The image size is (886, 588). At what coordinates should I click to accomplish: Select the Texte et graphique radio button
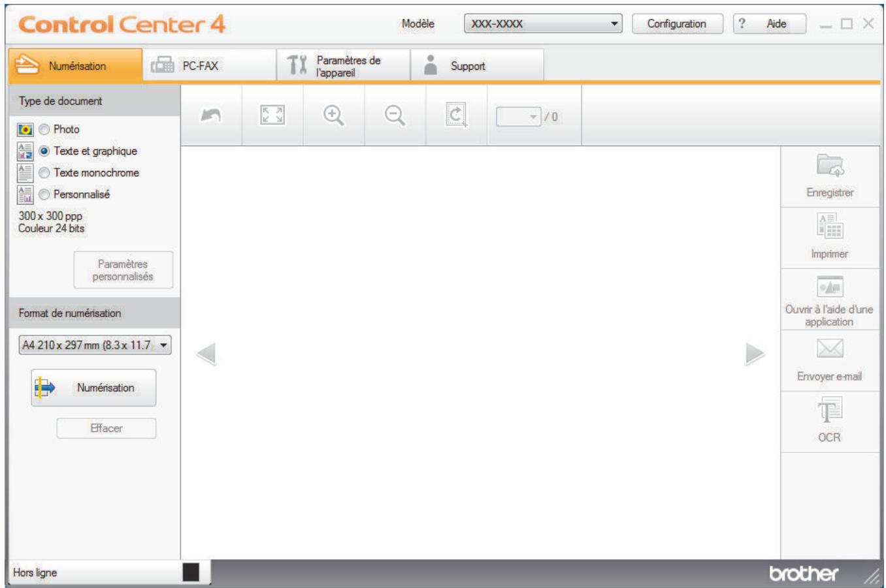pos(44,151)
